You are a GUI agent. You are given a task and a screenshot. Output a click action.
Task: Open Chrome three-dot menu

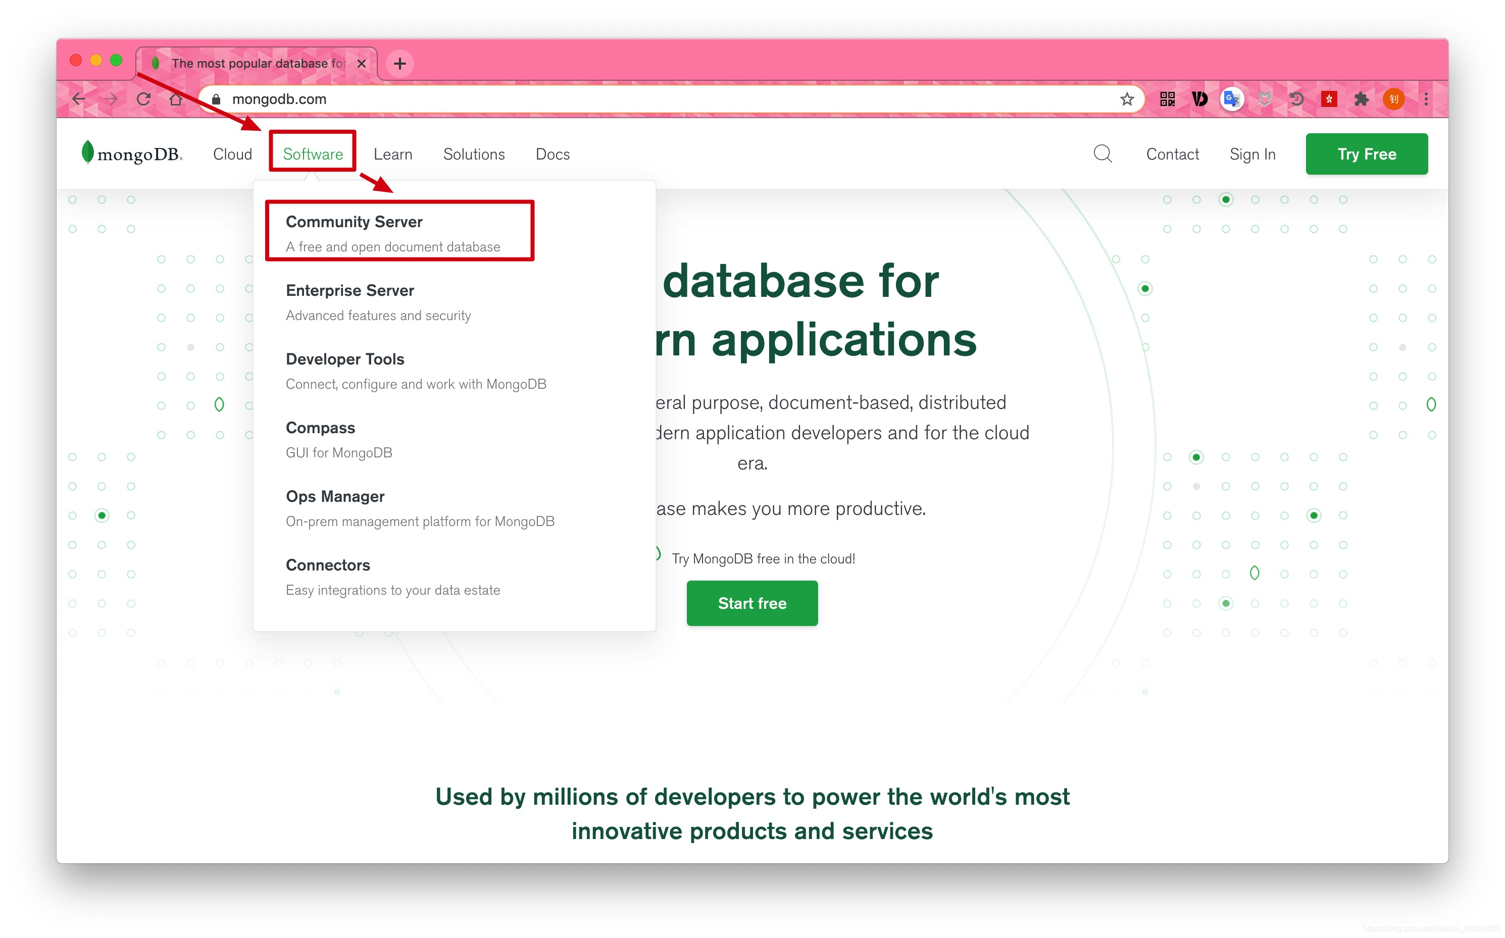tap(1426, 99)
